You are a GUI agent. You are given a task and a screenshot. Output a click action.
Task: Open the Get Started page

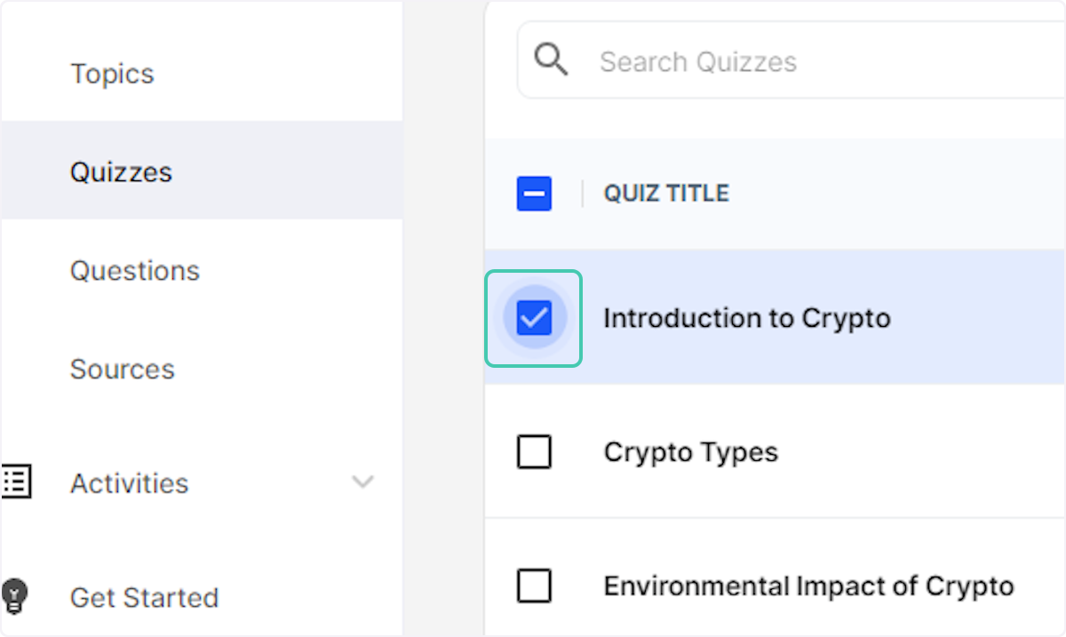pyautogui.click(x=144, y=597)
